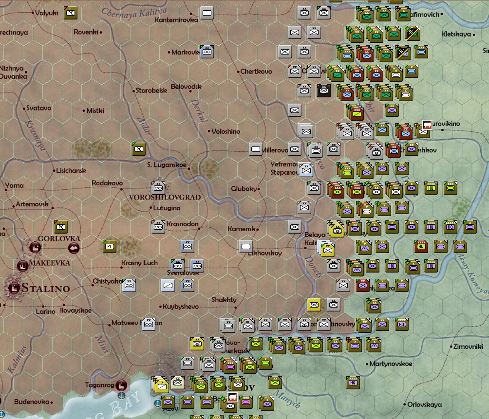Click the MAKEEVKA city label

coord(50,263)
